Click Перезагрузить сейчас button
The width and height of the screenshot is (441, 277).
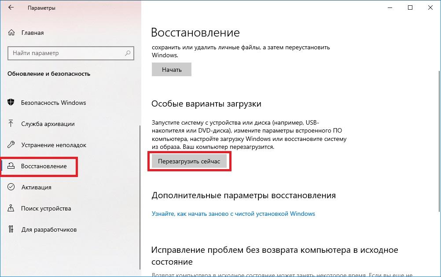[189, 161]
